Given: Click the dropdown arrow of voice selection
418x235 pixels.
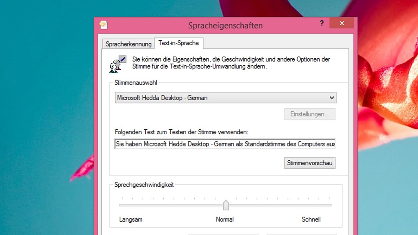Looking at the screenshot, I should (331, 98).
